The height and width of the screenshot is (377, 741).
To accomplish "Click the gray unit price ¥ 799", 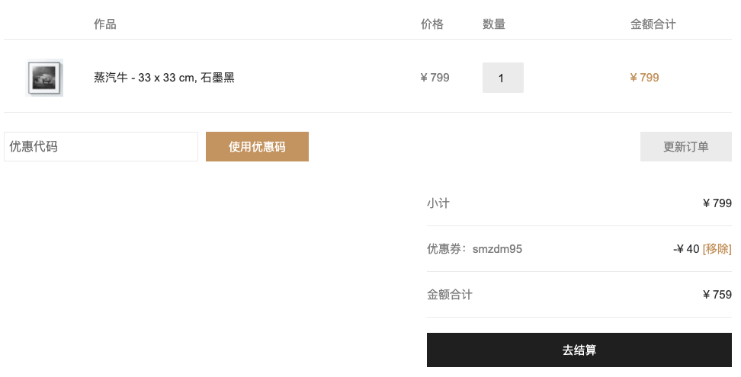I will click(435, 78).
